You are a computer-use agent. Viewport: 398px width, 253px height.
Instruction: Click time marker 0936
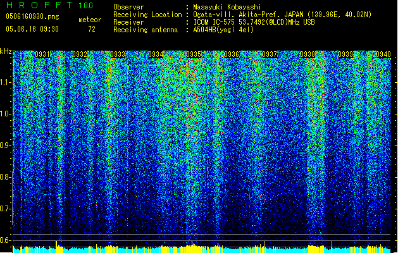232,54
